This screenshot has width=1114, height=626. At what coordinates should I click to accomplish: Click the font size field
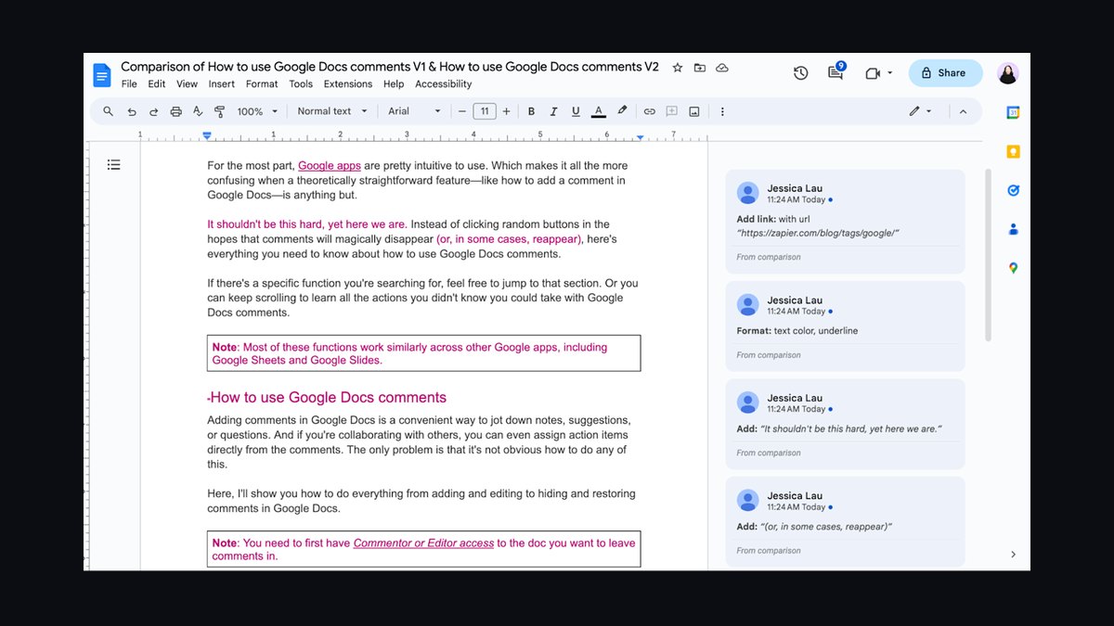coord(485,111)
